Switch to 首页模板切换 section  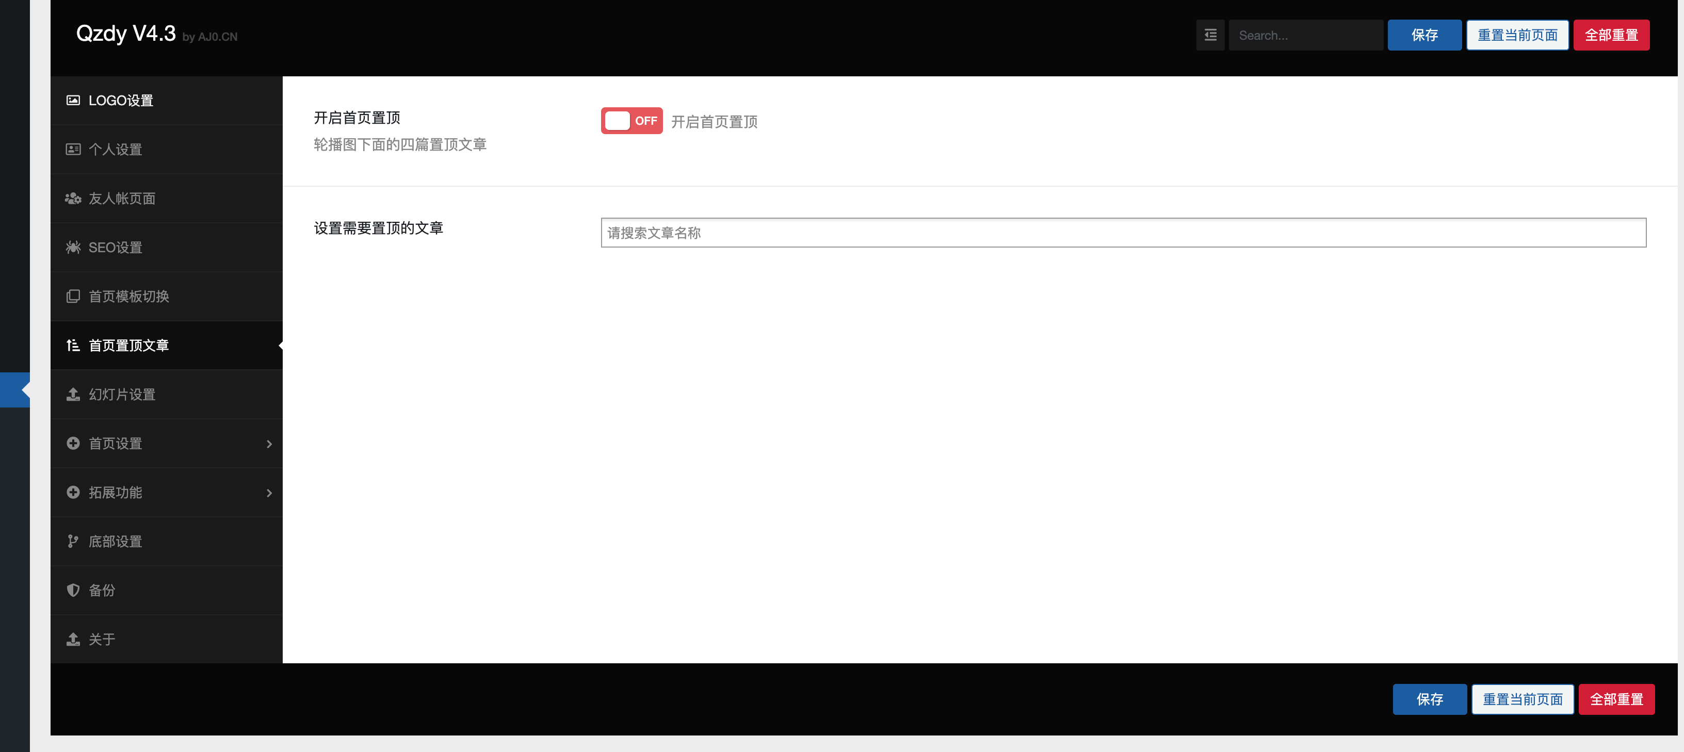pyautogui.click(x=166, y=297)
